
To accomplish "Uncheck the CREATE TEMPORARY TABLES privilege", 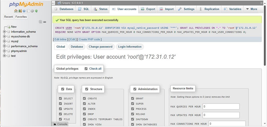I will pos(84,119).
